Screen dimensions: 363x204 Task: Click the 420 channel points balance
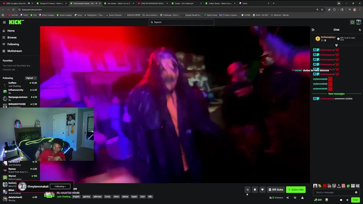pyautogui.click(x=318, y=200)
